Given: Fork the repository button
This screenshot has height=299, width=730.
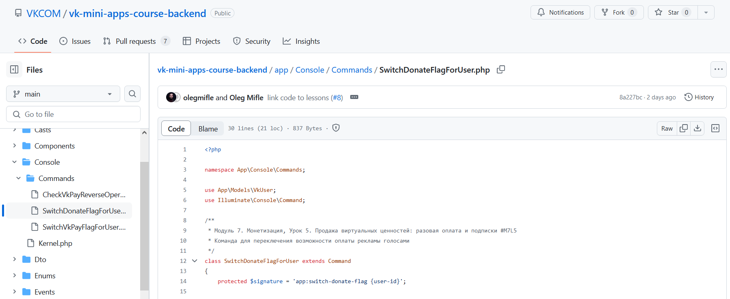Looking at the screenshot, I should [619, 13].
